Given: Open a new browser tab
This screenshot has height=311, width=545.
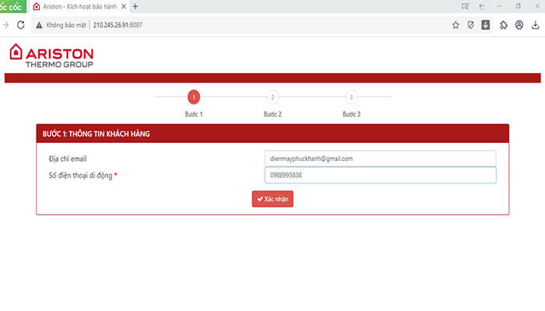Looking at the screenshot, I should (x=135, y=6).
